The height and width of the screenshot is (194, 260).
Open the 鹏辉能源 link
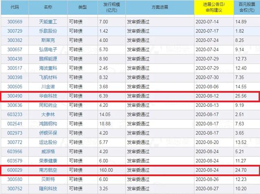tap(48, 59)
